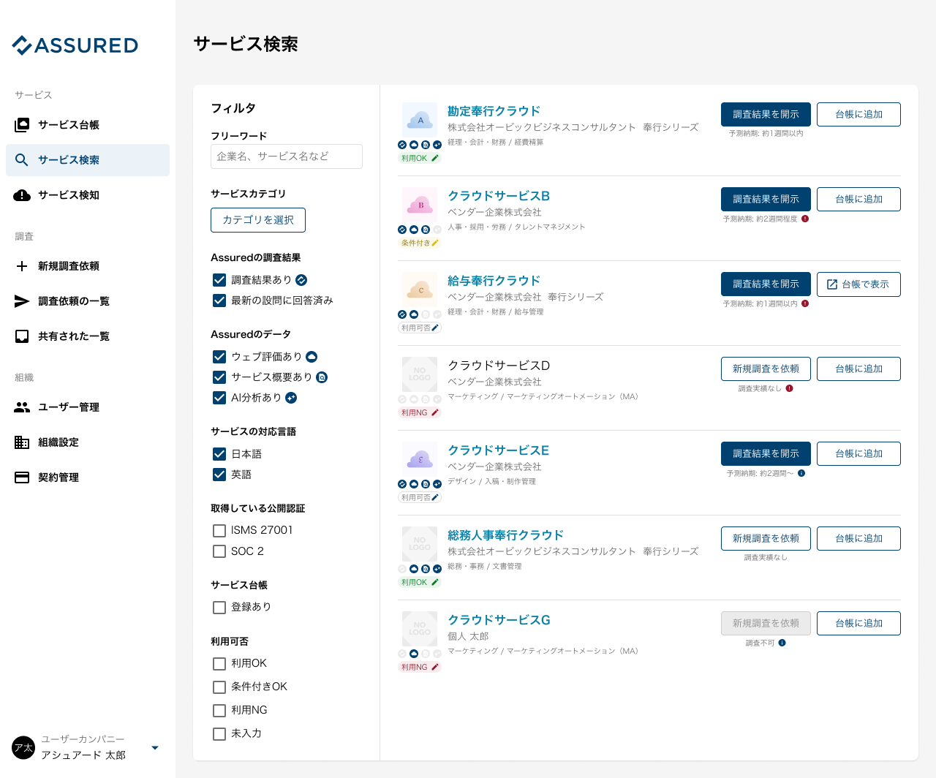Image resolution: width=936 pixels, height=778 pixels.
Task: Open 総務人事奉行クラウド service link
Action: [x=505, y=535]
